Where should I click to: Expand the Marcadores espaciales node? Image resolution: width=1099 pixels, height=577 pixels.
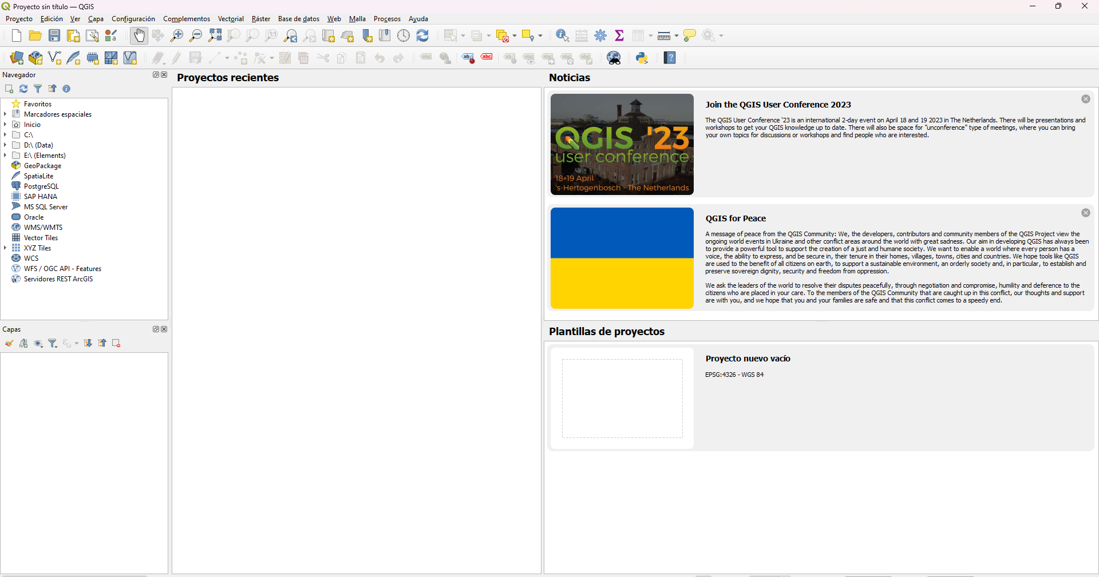[x=5, y=114]
